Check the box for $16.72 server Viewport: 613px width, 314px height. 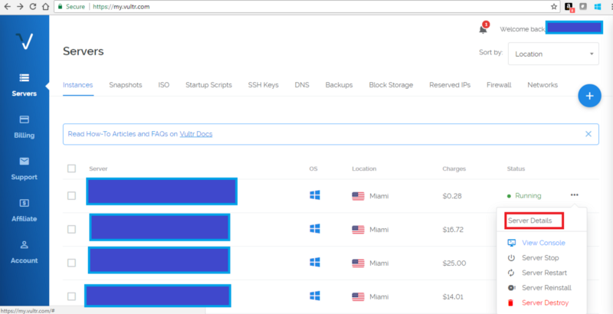click(71, 229)
